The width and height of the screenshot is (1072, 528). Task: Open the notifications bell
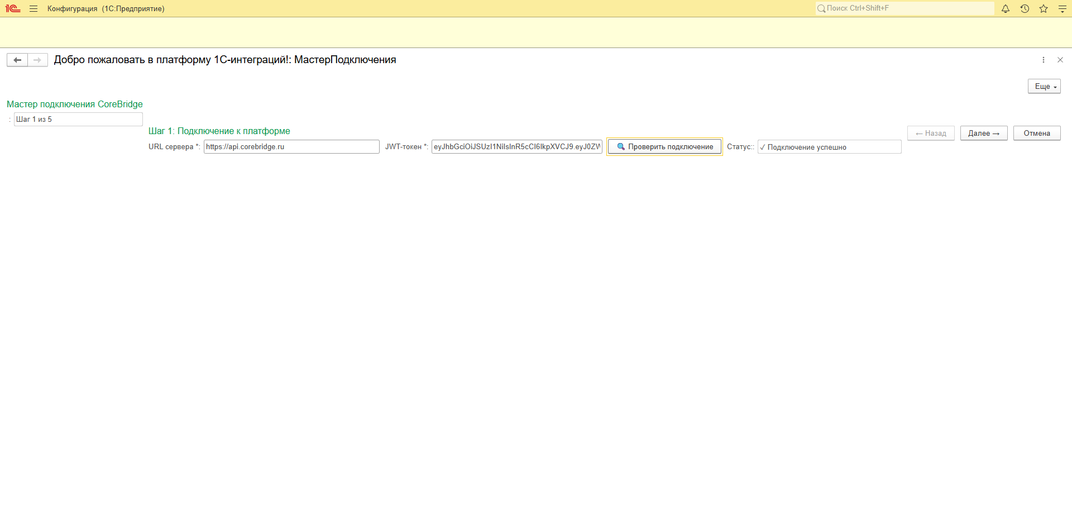click(1006, 8)
